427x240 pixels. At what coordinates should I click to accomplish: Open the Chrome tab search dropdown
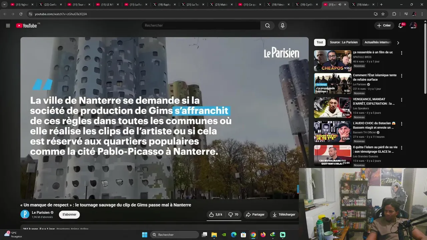(x=4, y=5)
